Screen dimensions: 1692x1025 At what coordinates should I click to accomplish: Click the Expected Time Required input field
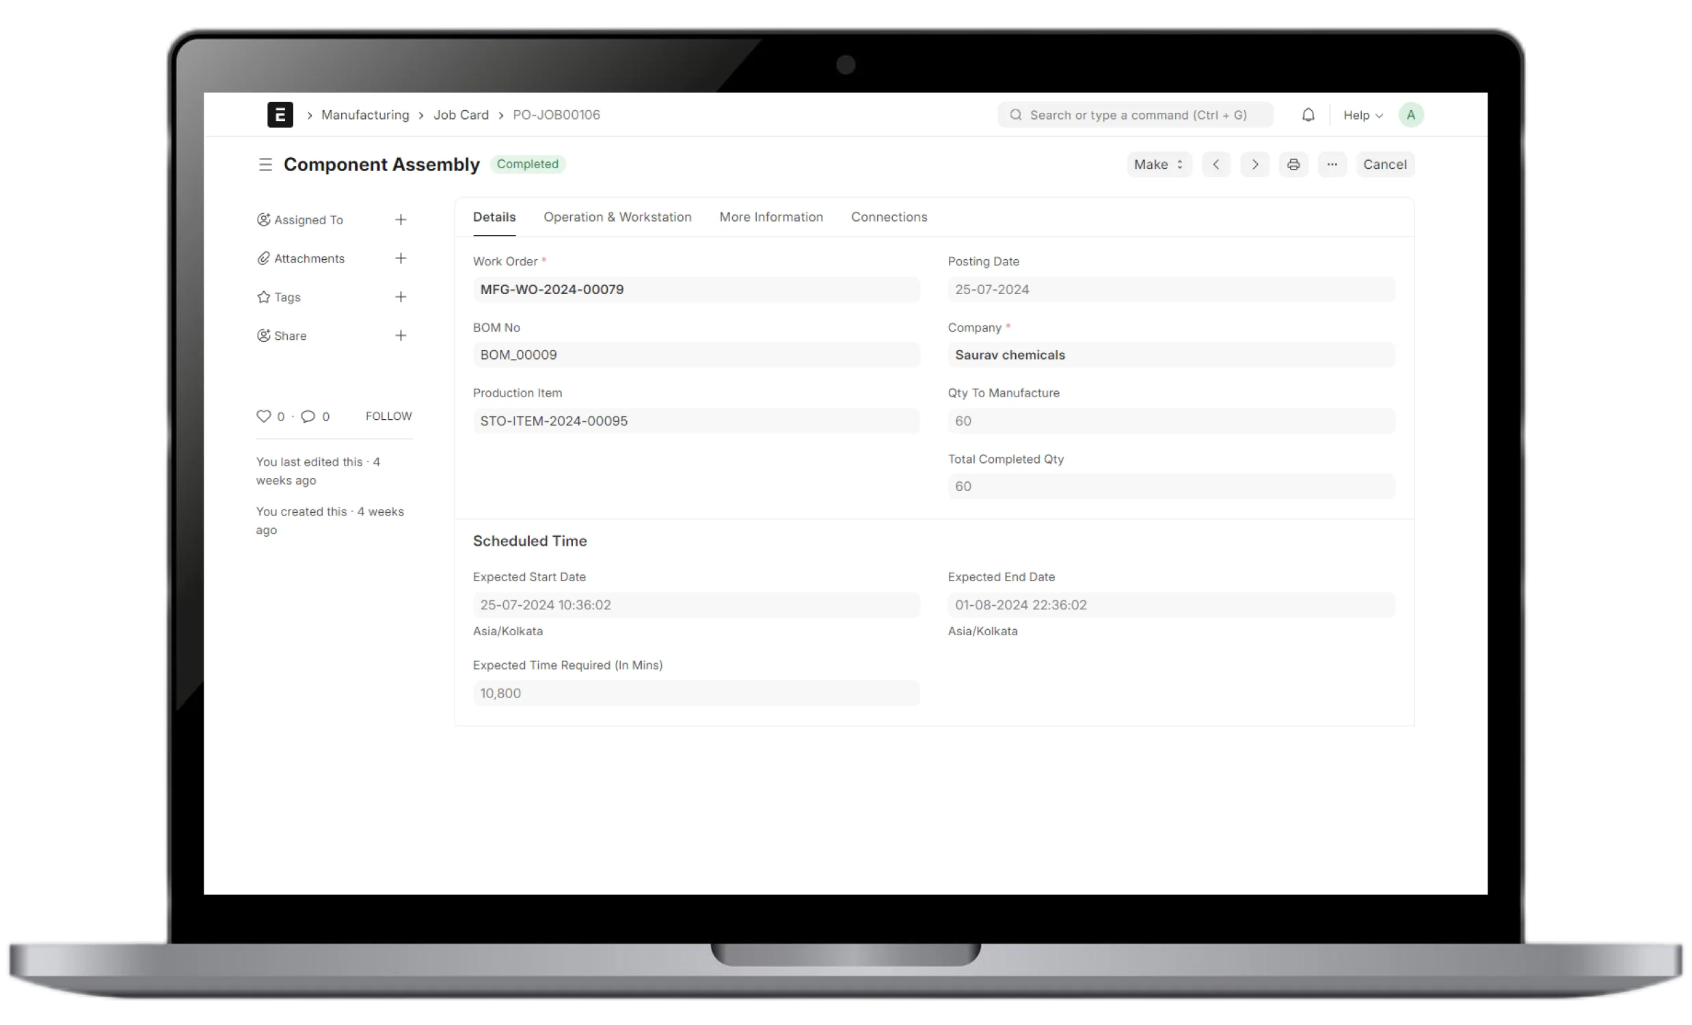695,693
